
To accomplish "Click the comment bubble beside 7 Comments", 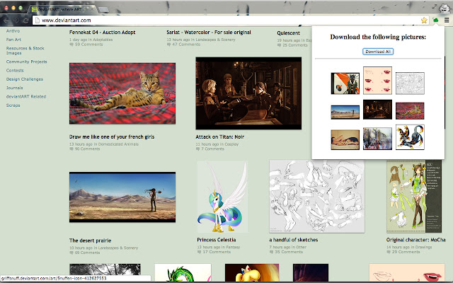I will (197, 149).
